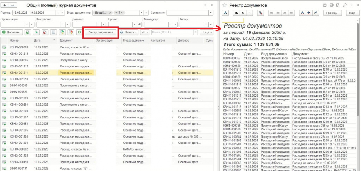Expand the +17 document types chip
The height and width of the screenshot is (171, 361).
tap(120, 13)
